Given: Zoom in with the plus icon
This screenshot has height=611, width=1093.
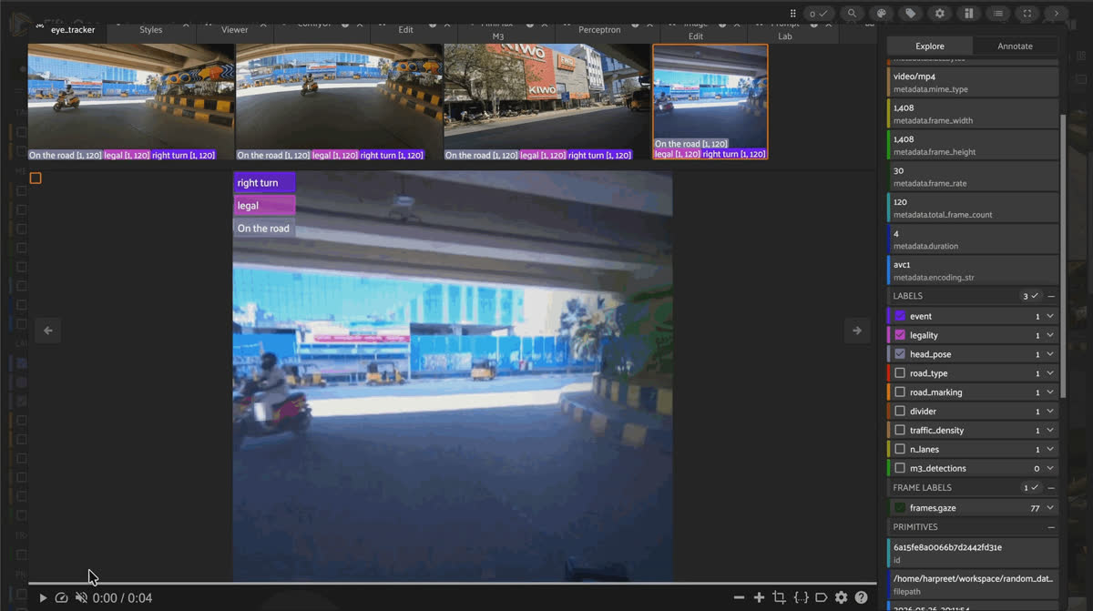Looking at the screenshot, I should coord(759,597).
